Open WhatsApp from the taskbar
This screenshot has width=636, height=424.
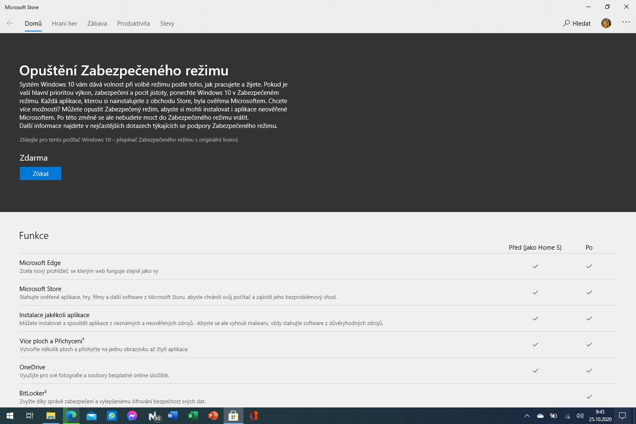111,416
